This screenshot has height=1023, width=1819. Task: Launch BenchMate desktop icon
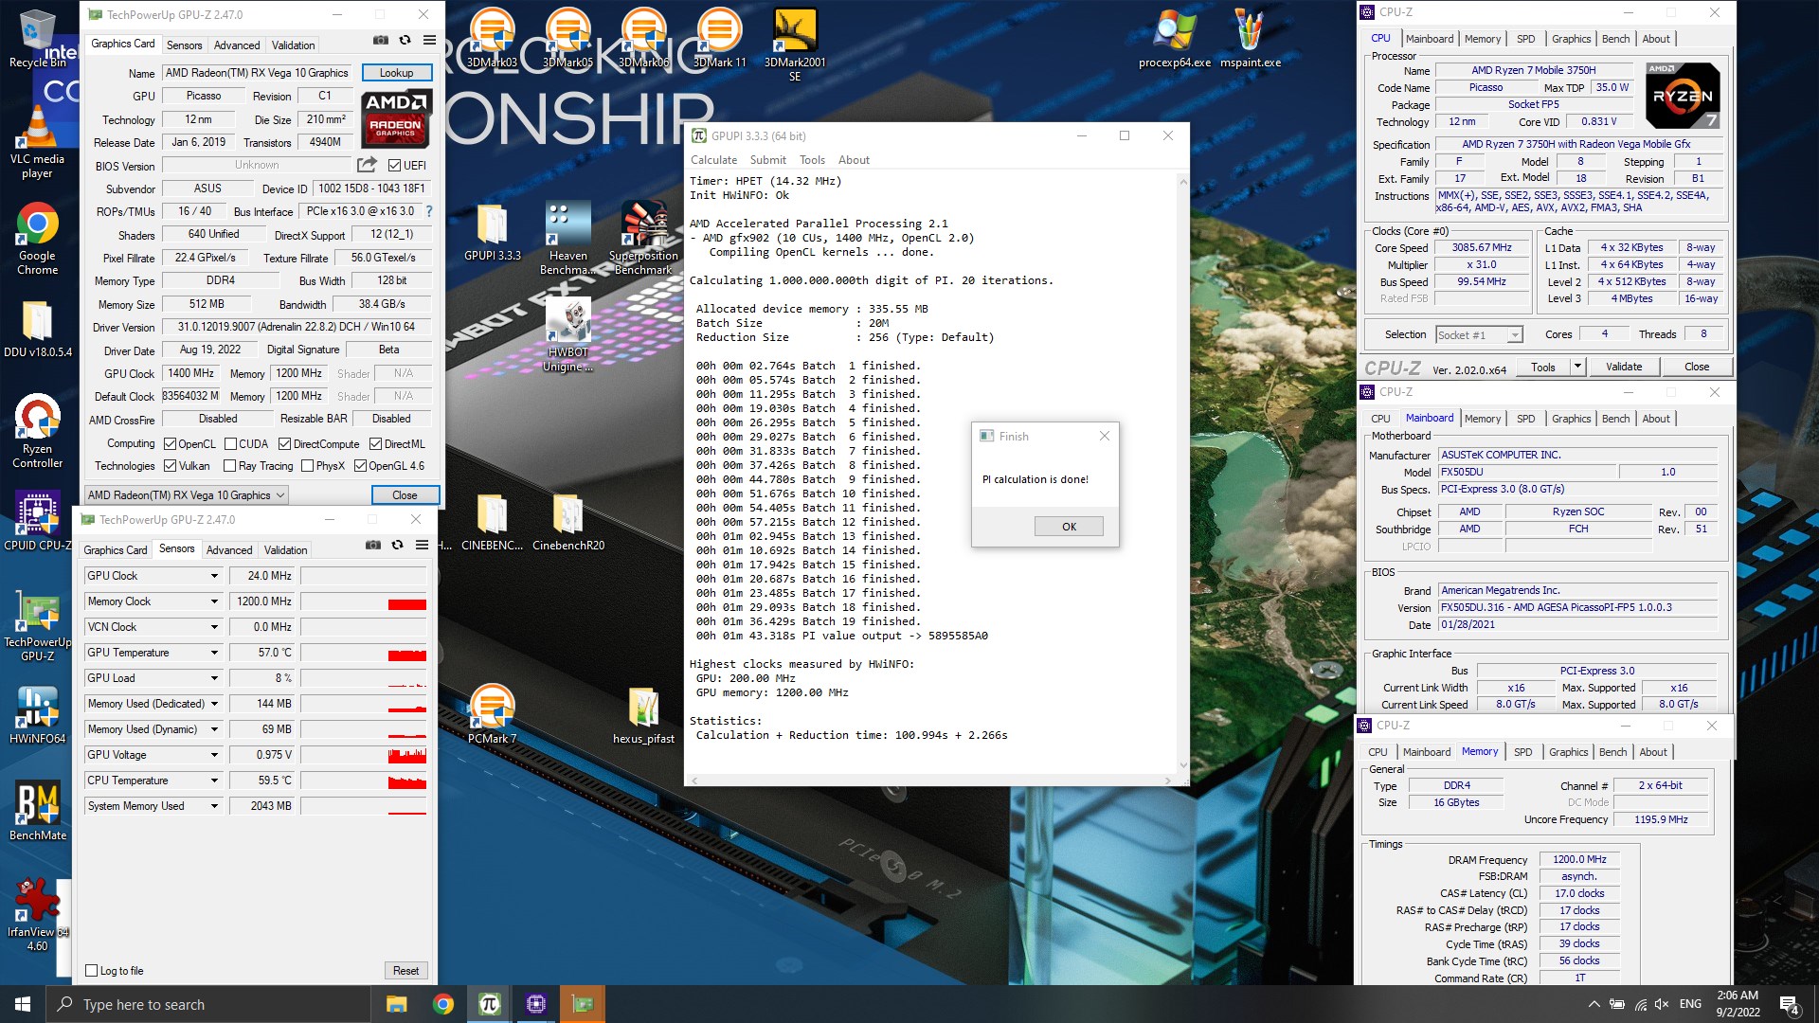click(x=37, y=811)
